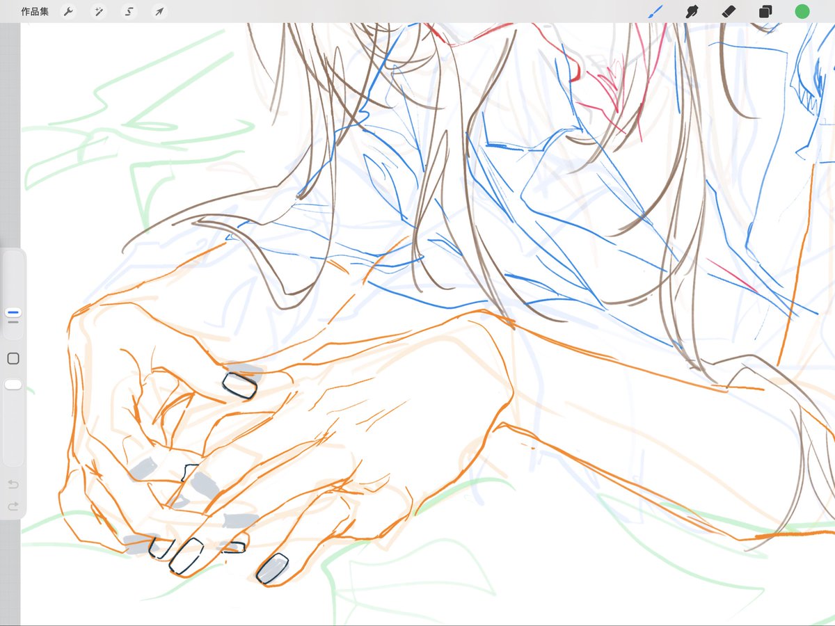835x626 pixels.
Task: Select the Eraser tool
Action: pyautogui.click(x=729, y=11)
